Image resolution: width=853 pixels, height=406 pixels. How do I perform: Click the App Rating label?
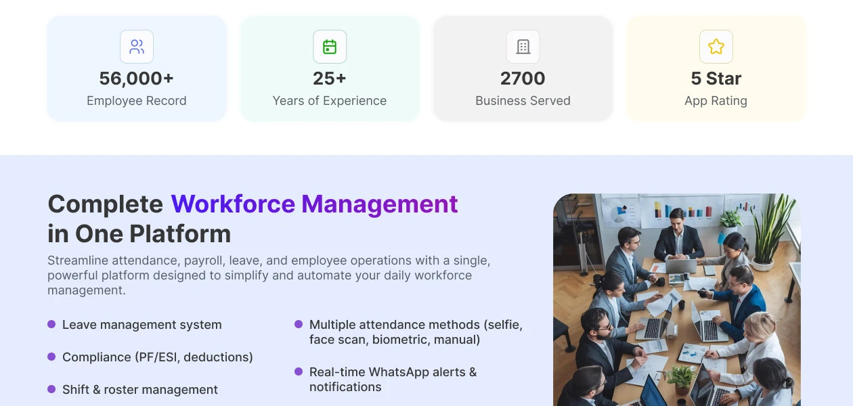tap(716, 101)
